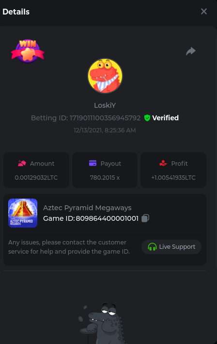Click the red Profit hand icon

tap(163, 163)
